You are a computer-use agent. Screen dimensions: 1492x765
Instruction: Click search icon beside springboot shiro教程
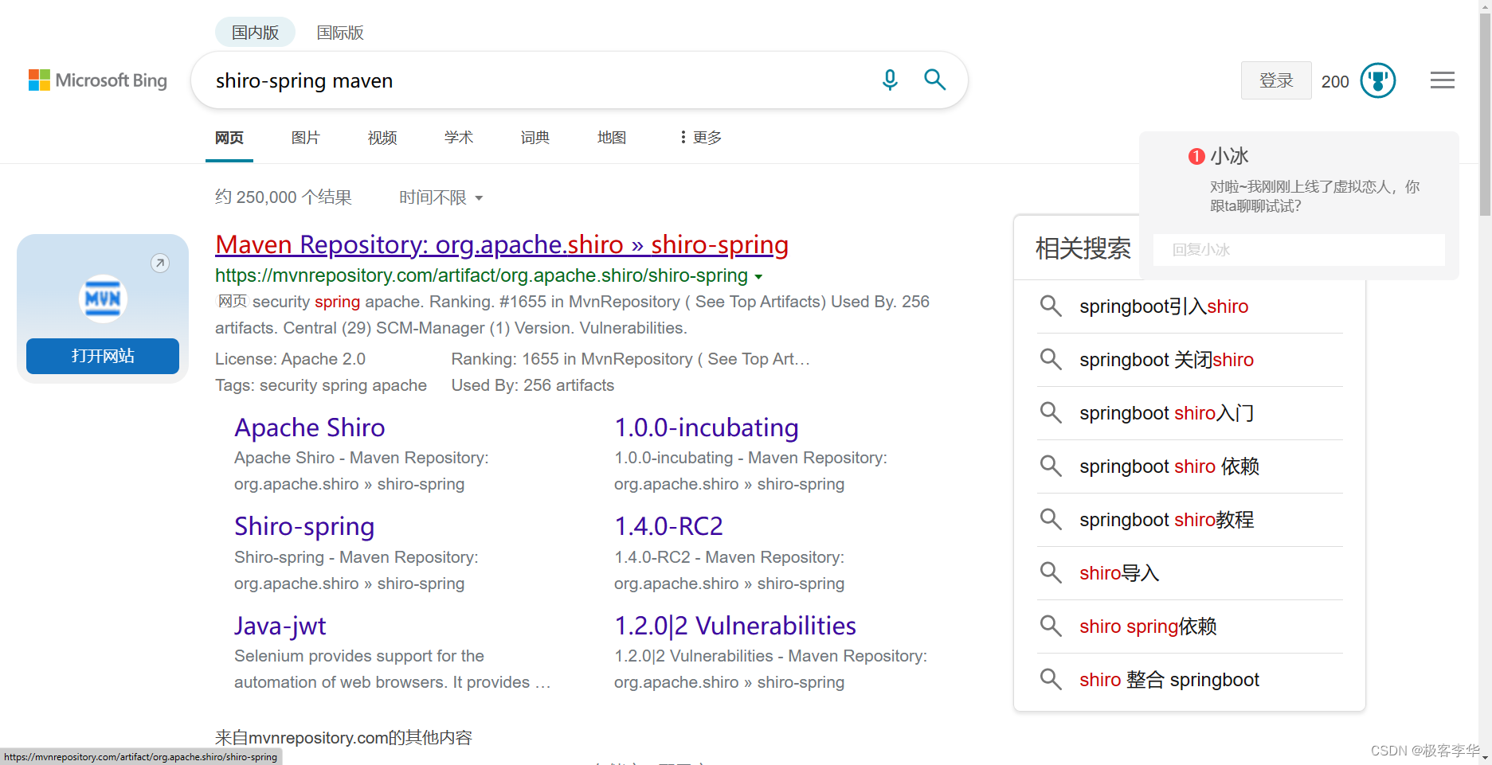pos(1051,519)
